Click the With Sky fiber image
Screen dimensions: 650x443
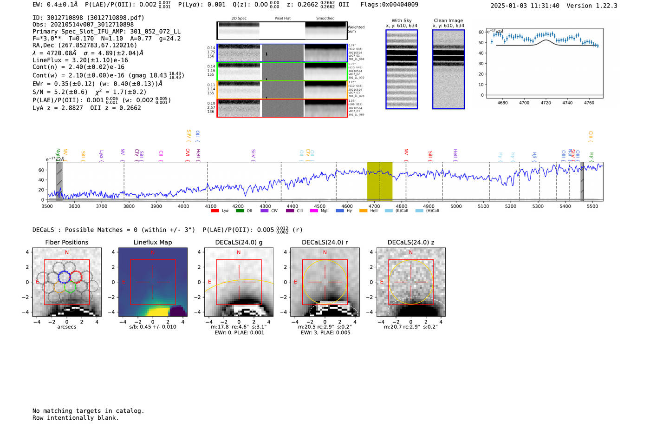click(402, 69)
